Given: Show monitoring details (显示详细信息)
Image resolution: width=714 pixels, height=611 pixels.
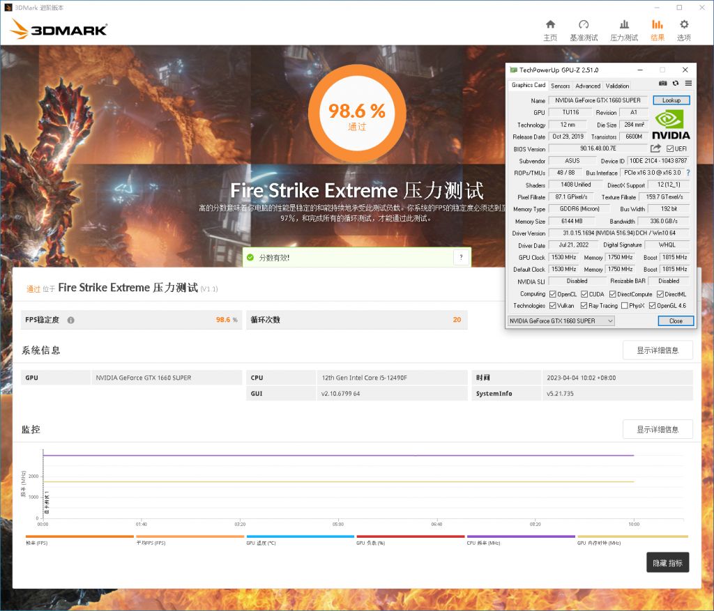Looking at the screenshot, I should coord(657,429).
